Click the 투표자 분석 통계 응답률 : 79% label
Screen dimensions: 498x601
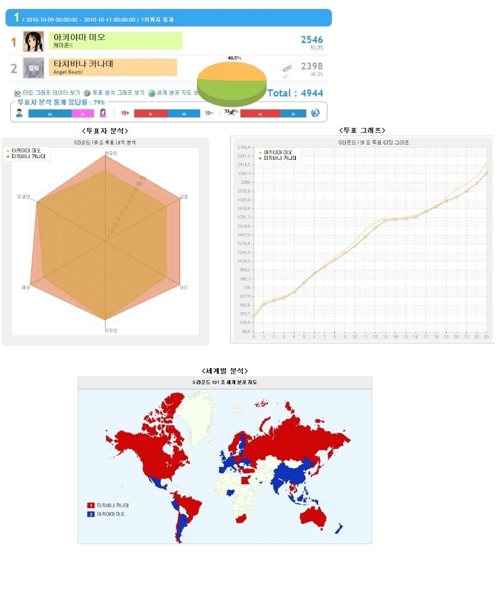(61, 102)
